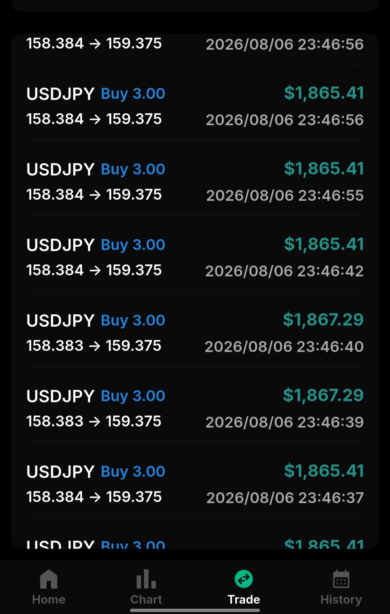Open the USDJPY trade closed at 23:46:37
This screenshot has width=390, height=614.
click(195, 484)
